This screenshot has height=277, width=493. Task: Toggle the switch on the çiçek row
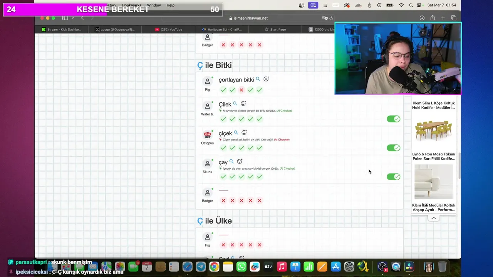(x=393, y=148)
